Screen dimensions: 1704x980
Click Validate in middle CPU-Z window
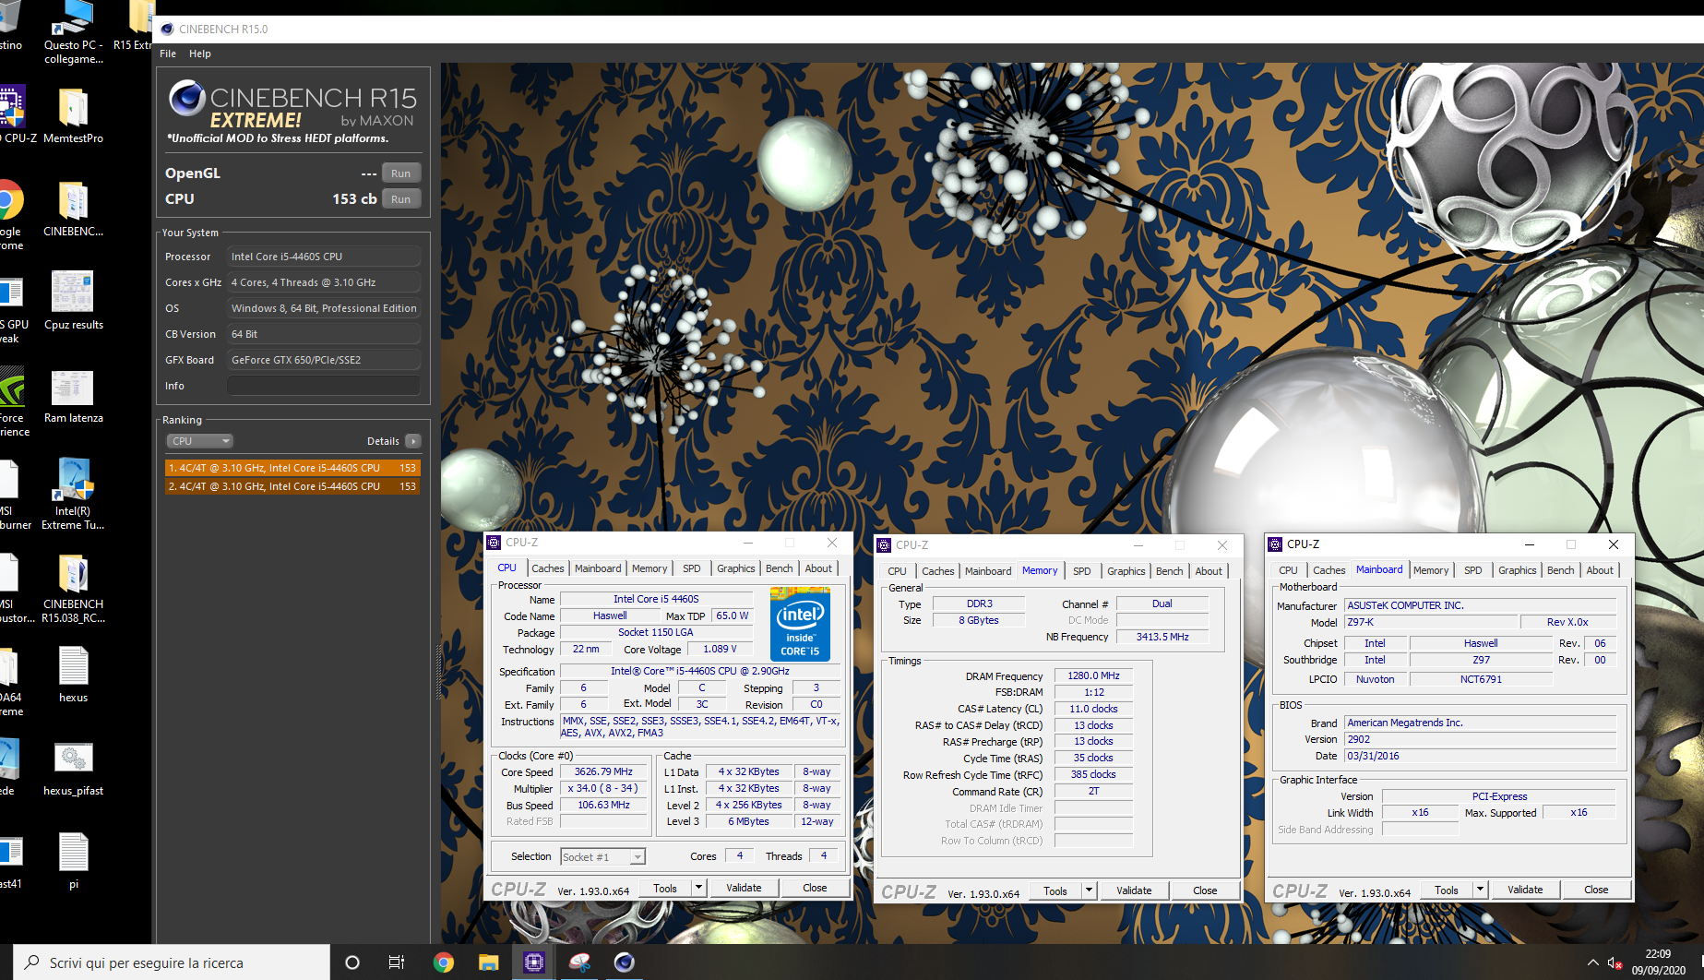click(1134, 891)
